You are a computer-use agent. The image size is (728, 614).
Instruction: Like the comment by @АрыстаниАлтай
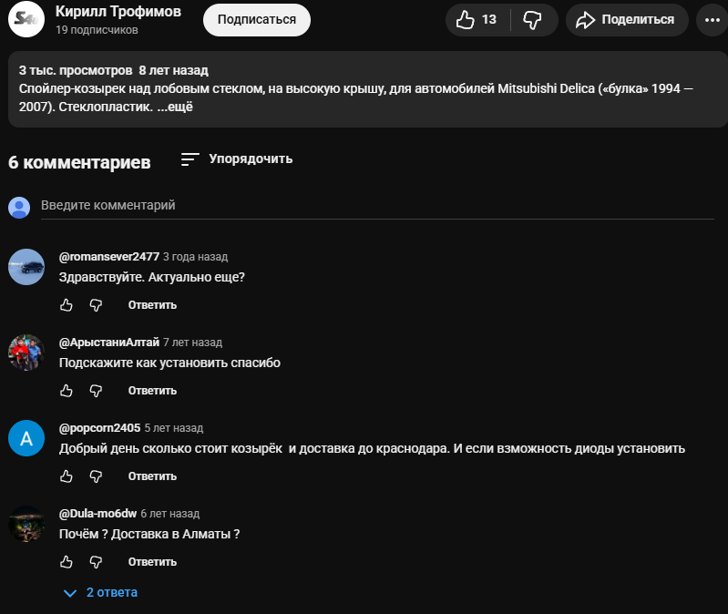(66, 390)
